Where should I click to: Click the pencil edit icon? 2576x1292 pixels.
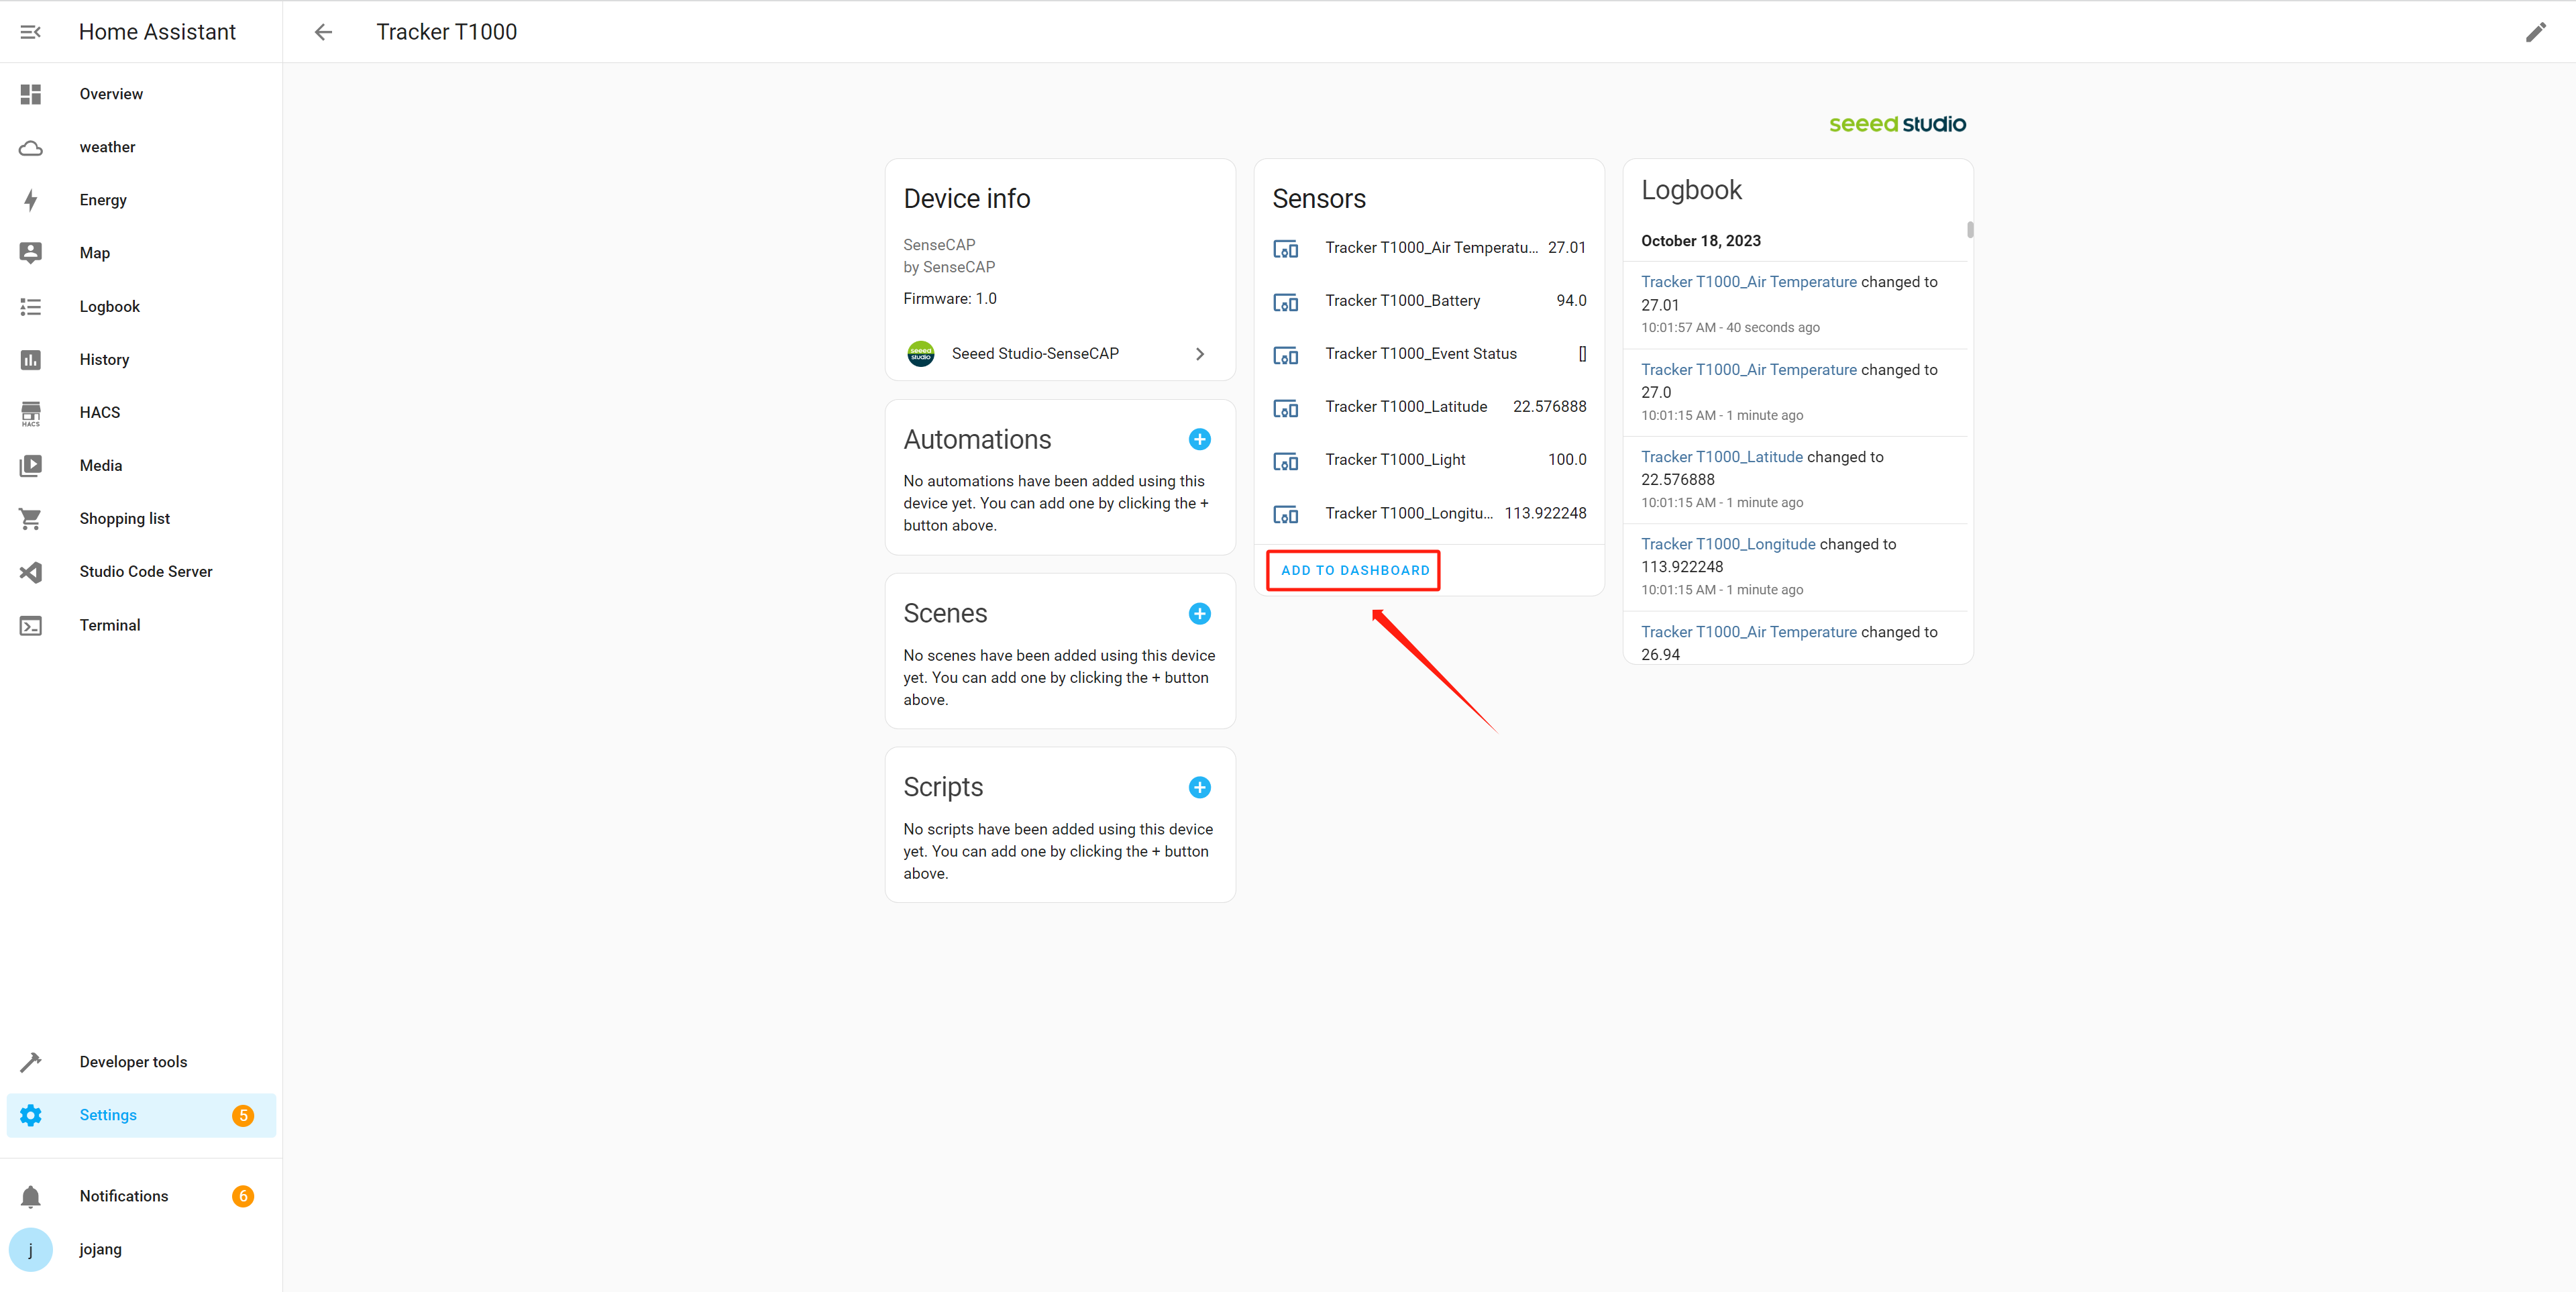click(2535, 32)
